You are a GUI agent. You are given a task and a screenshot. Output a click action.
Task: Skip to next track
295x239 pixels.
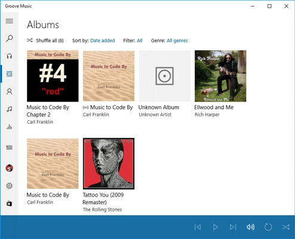coord(233,227)
